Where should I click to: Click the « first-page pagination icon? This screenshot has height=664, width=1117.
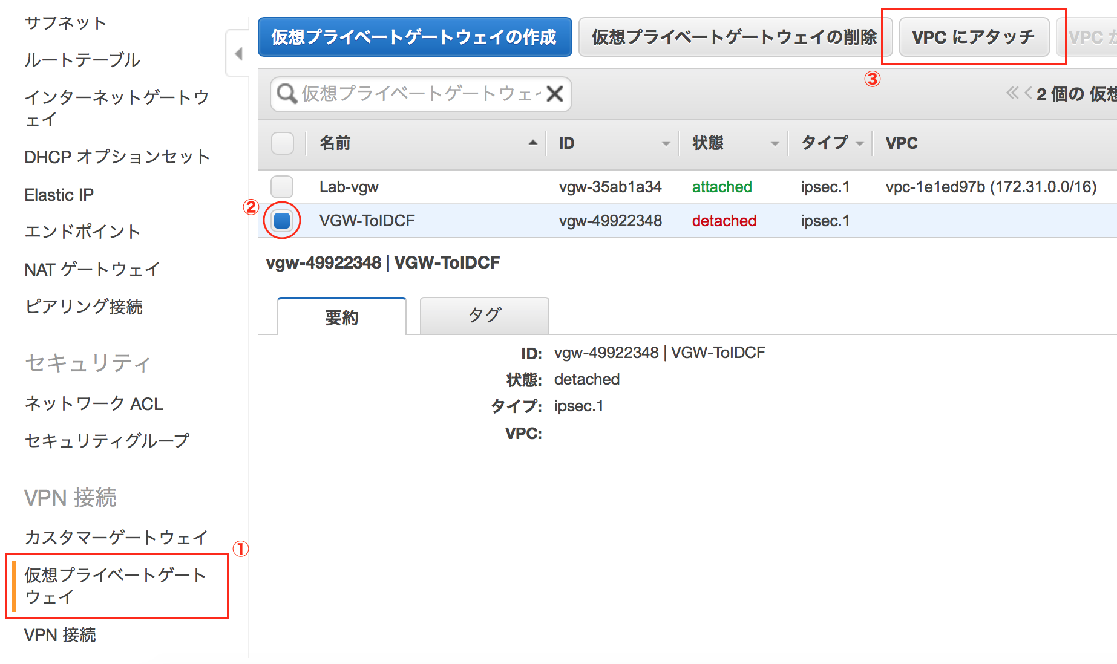pos(1015,94)
